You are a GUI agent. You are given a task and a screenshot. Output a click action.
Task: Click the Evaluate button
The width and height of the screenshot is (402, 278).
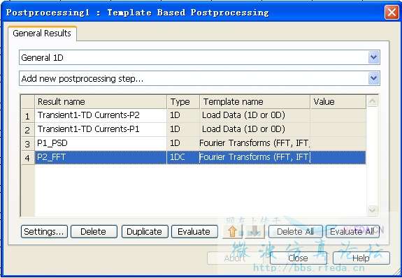(194, 232)
